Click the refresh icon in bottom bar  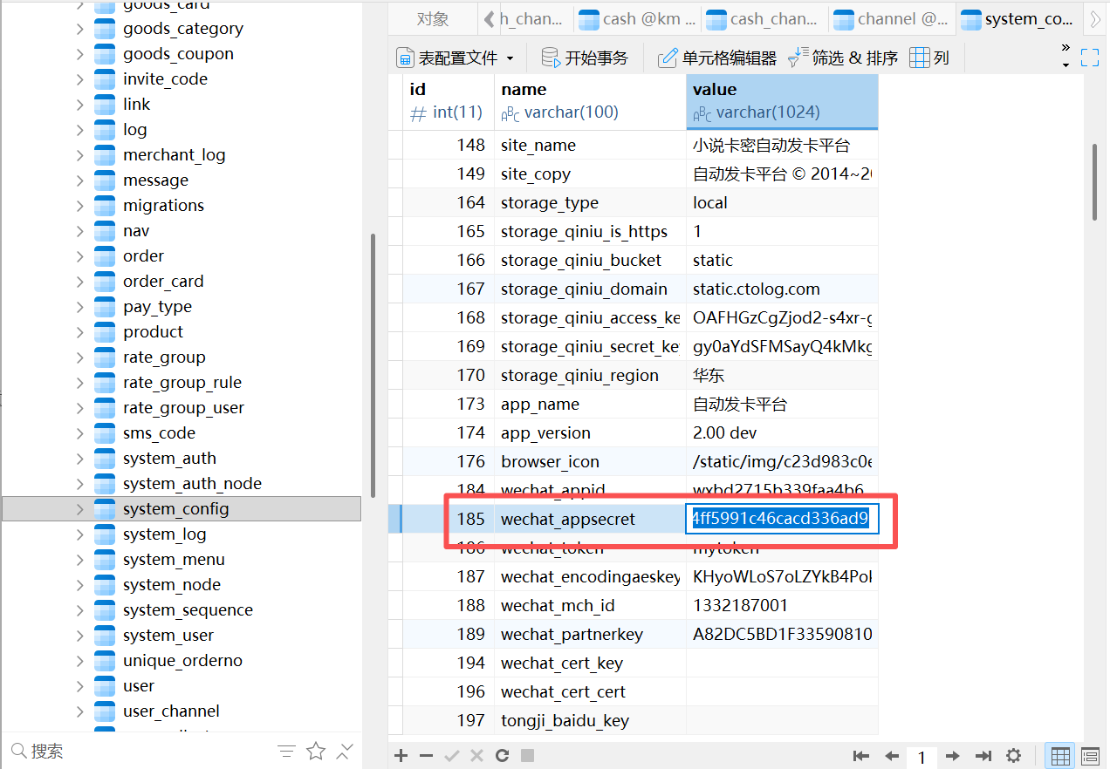(x=502, y=756)
